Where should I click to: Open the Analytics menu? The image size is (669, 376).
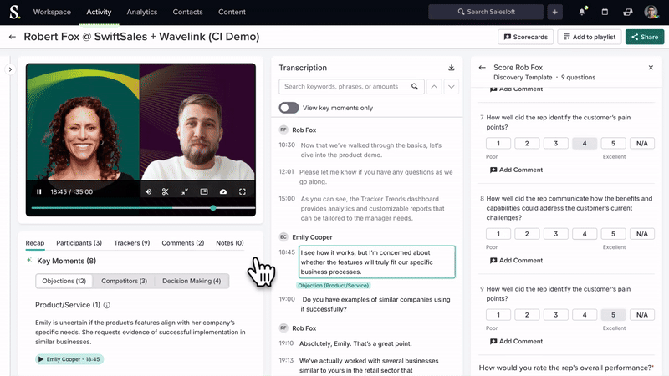(142, 12)
